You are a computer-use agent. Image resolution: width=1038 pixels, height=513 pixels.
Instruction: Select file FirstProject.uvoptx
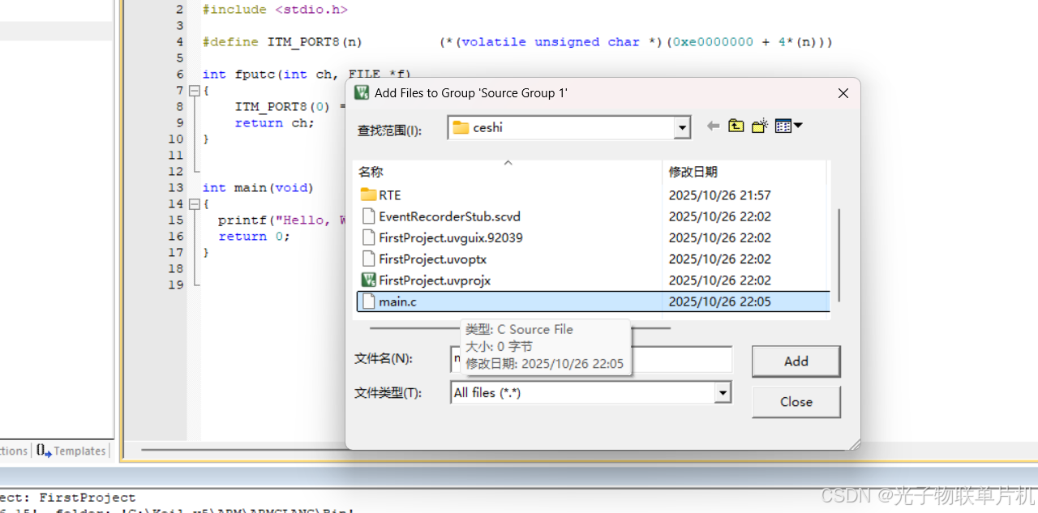(x=432, y=259)
